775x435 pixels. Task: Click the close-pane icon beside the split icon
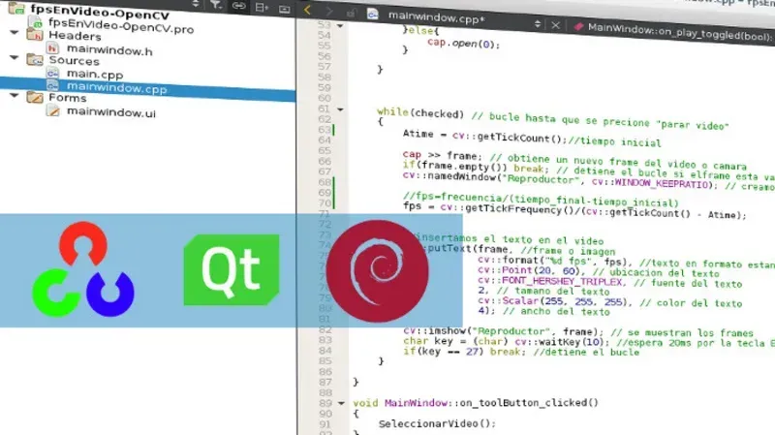tap(284, 9)
